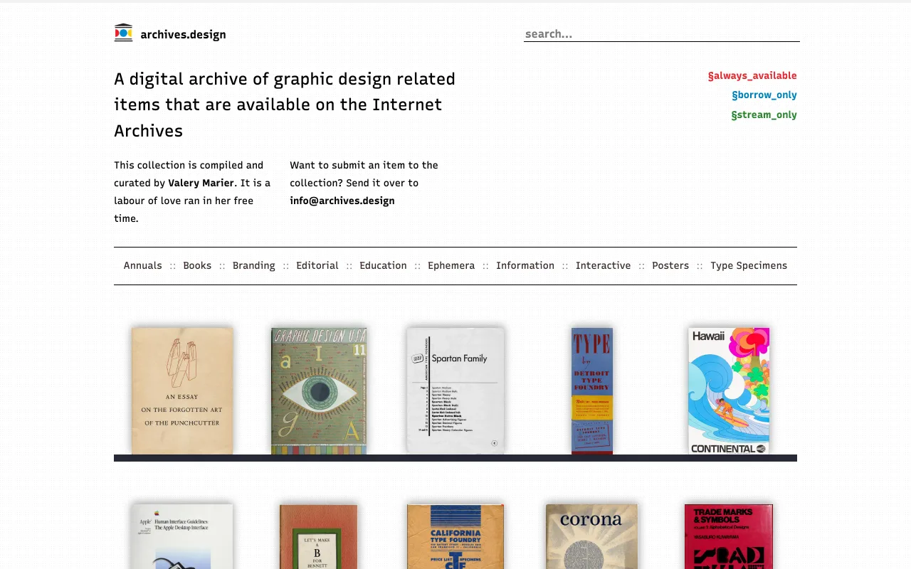Select the Books category

click(197, 265)
